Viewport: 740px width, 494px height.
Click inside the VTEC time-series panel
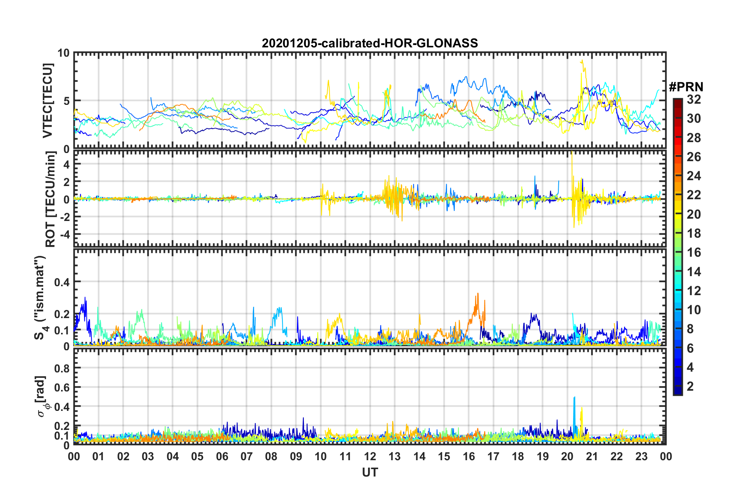(x=370, y=101)
